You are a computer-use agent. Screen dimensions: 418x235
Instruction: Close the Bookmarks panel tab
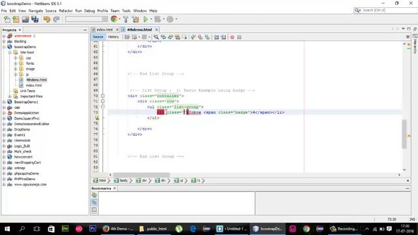tap(115, 188)
